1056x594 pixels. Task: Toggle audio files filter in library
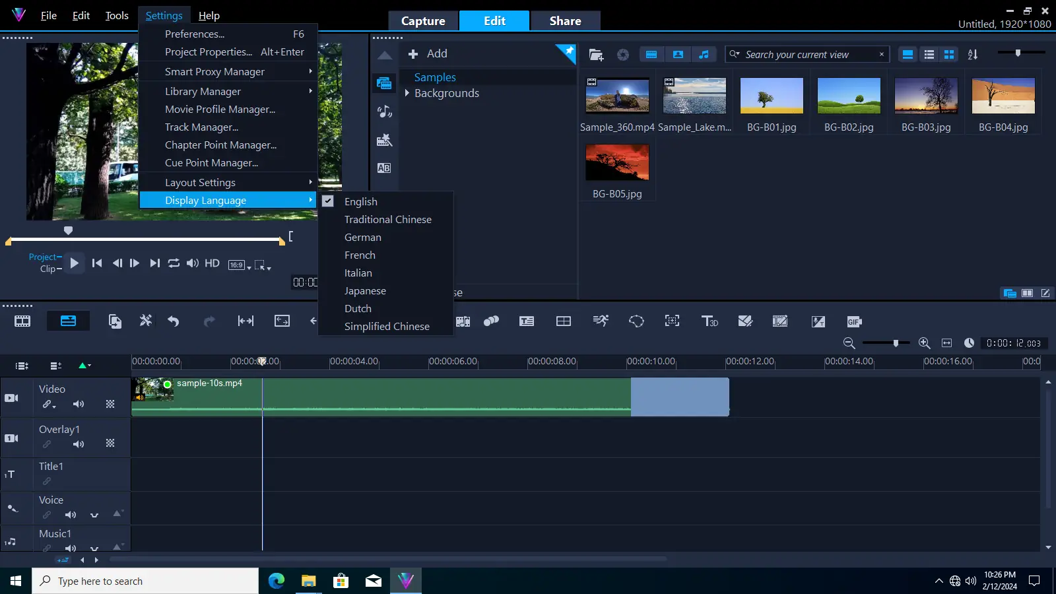(704, 55)
